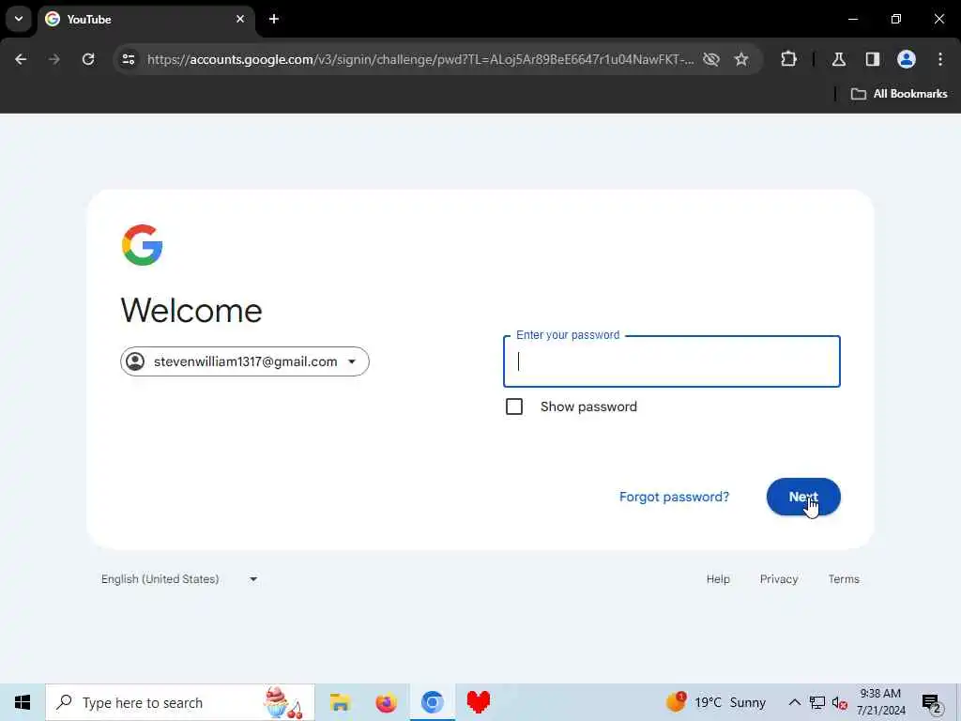The width and height of the screenshot is (961, 721).
Task: Close the YouTube tab
Action: (240, 19)
